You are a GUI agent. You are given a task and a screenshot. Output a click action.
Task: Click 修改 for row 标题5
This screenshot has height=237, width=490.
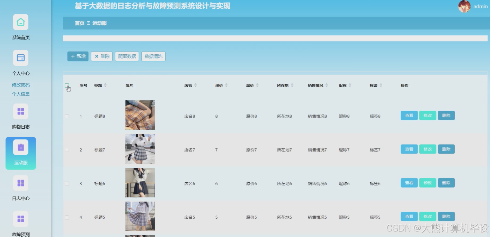[x=428, y=217]
